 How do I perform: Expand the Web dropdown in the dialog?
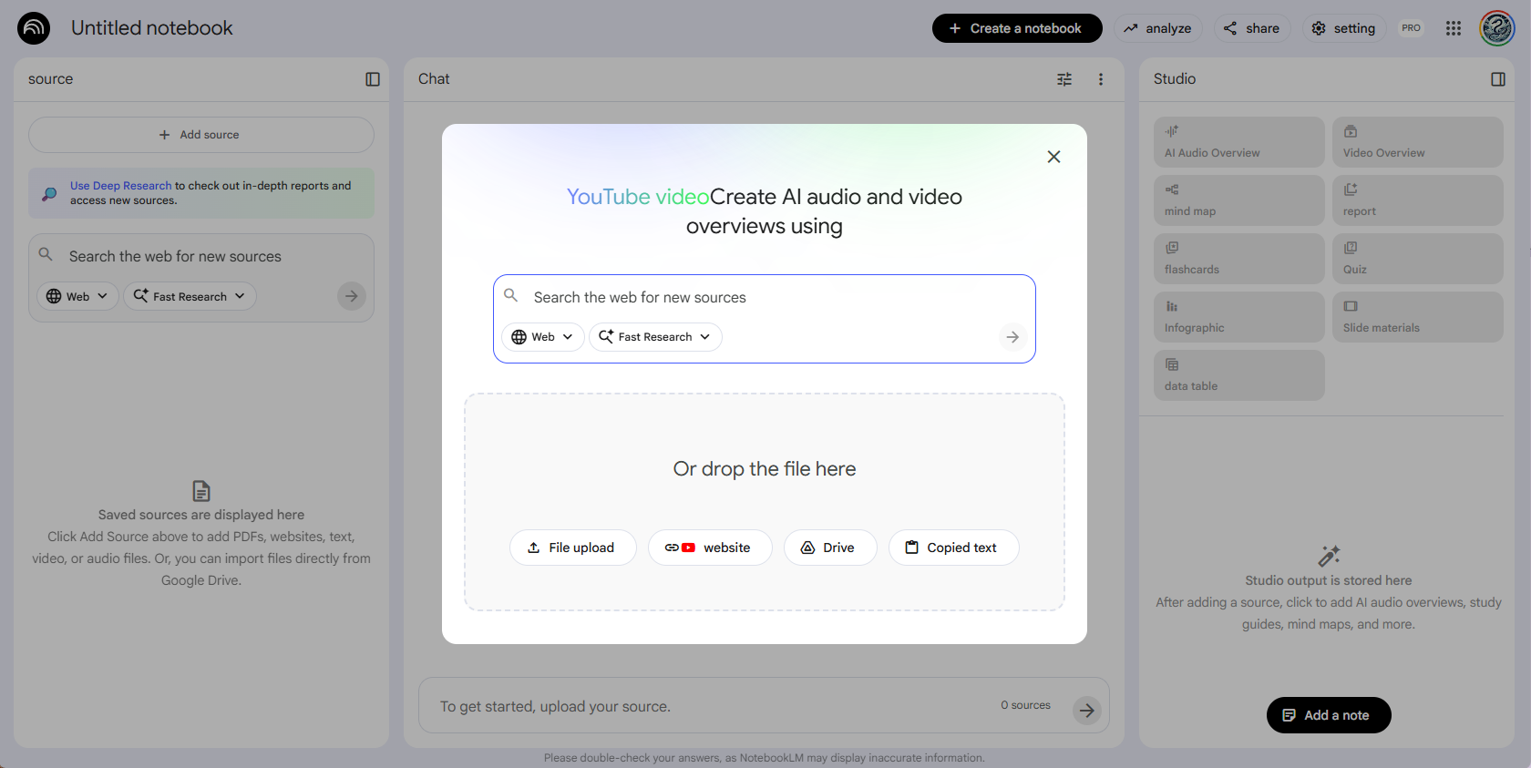543,337
